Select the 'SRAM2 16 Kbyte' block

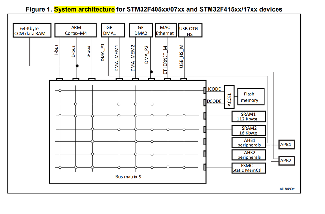coord(249,131)
